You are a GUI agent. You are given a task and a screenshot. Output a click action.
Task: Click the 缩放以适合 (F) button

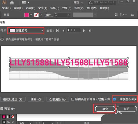(13, 99)
